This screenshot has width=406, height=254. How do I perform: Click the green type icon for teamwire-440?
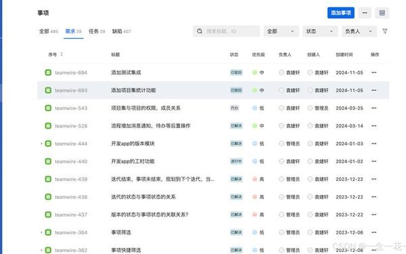tap(48, 161)
